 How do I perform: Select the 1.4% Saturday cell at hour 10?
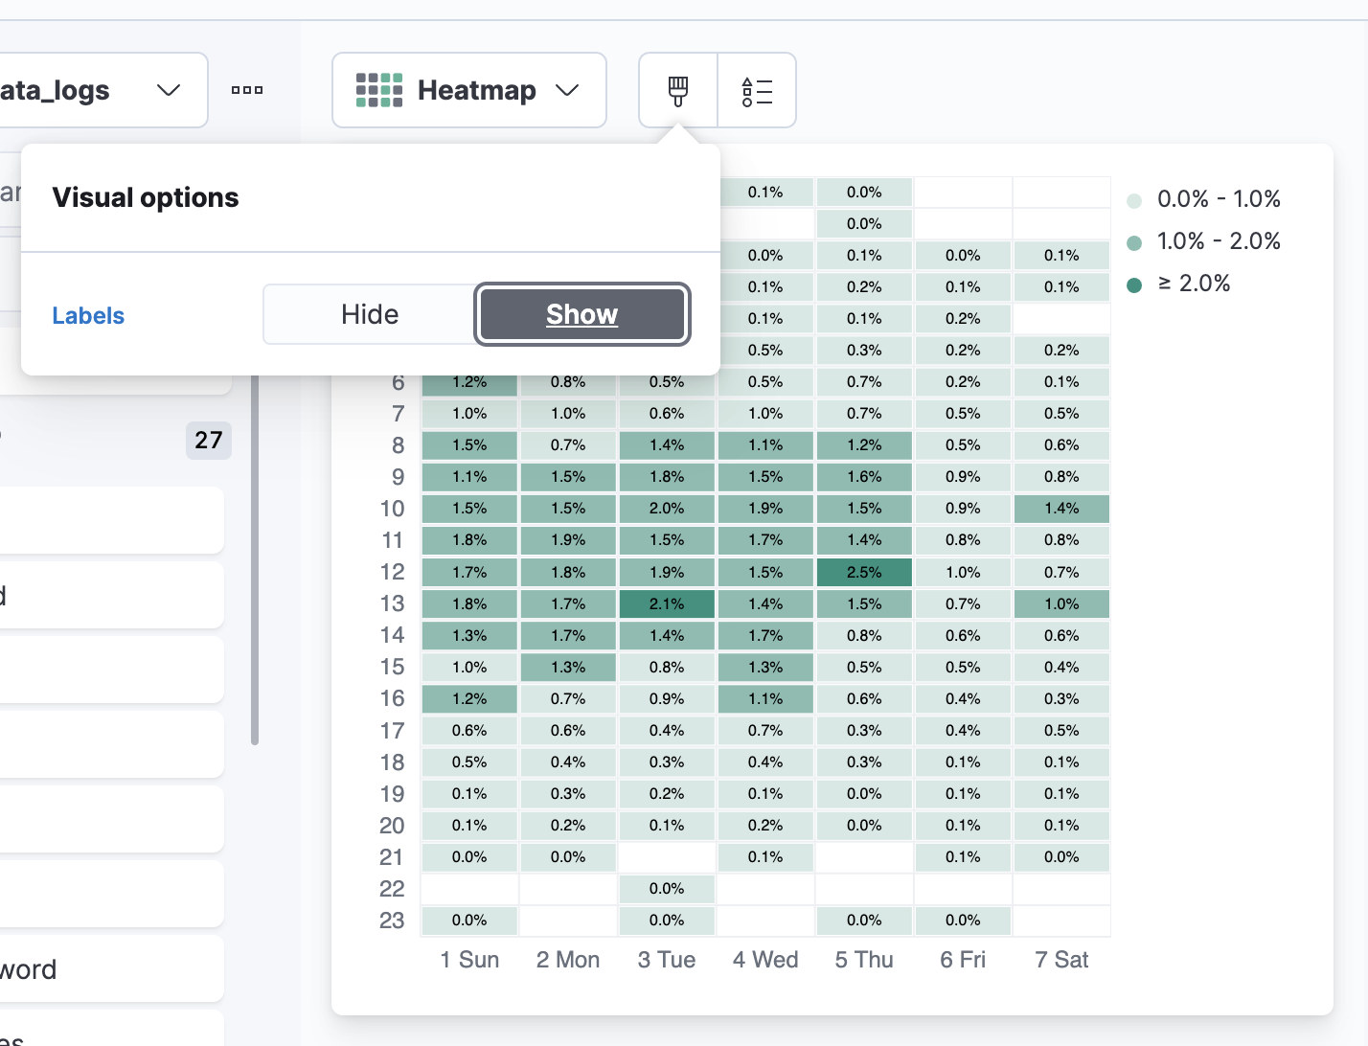coord(1061,509)
